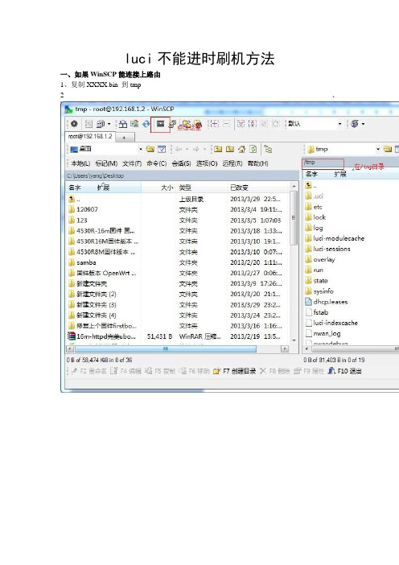
Task: Open the globe icon dropdown arrow
Action: click(363, 124)
